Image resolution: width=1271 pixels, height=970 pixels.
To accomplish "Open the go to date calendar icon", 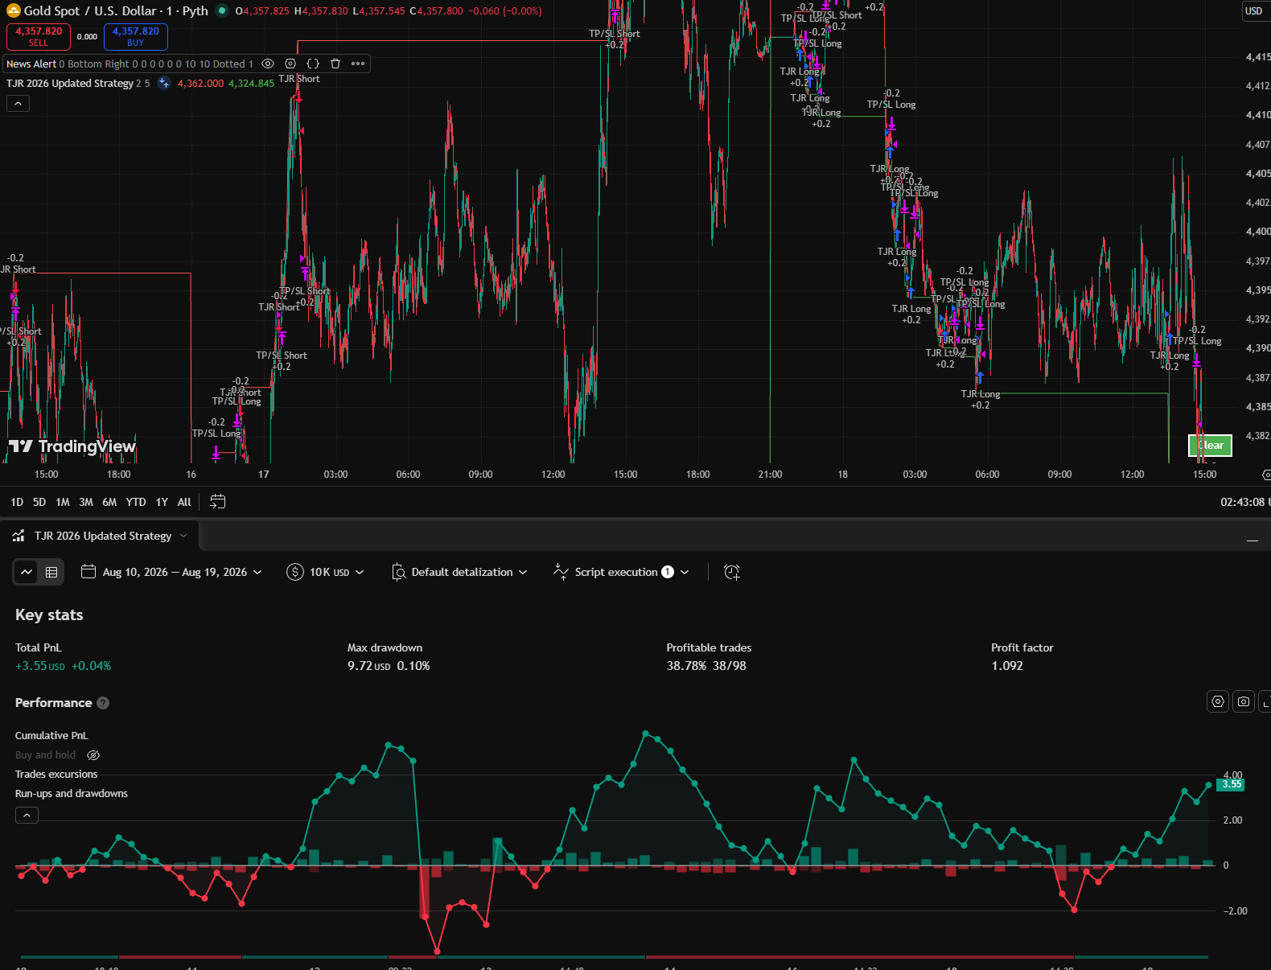I will [x=217, y=502].
